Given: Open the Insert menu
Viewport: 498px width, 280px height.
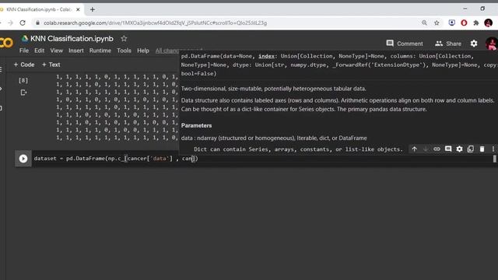Looking at the screenshot, I should [76, 51].
